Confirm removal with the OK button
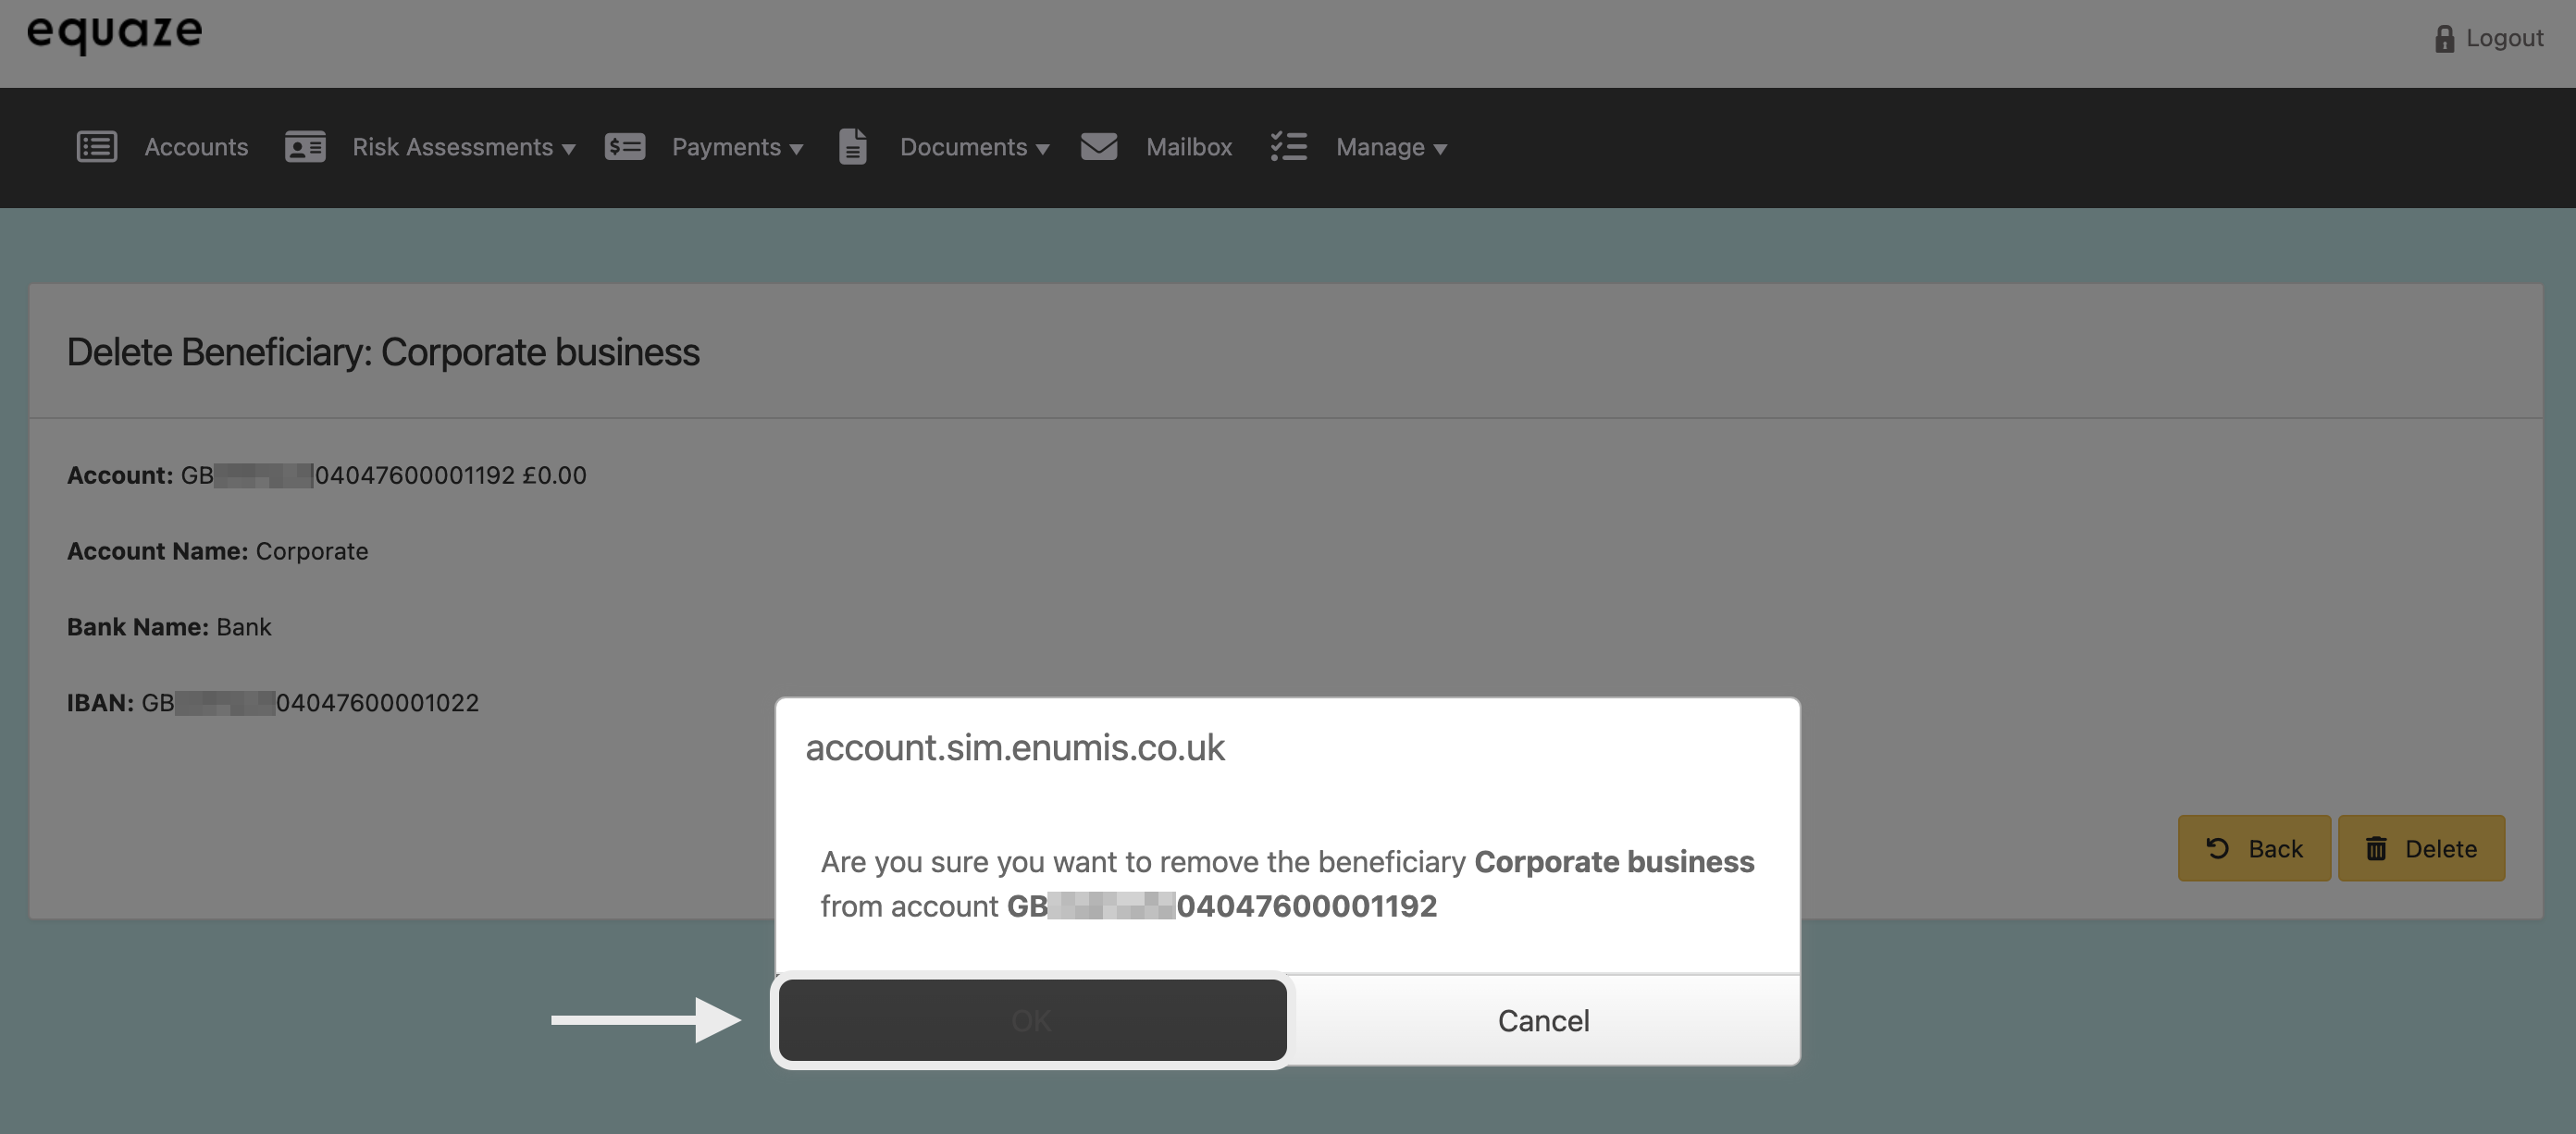2576x1134 pixels. pyautogui.click(x=1032, y=1020)
